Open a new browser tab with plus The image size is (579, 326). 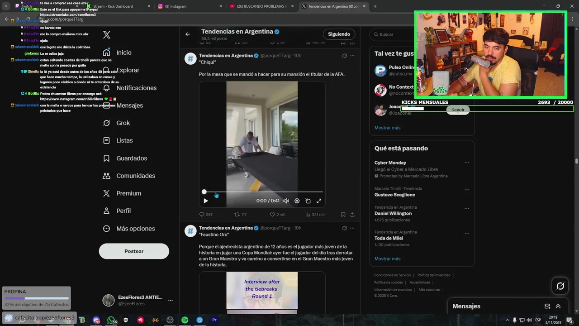pos(375,6)
